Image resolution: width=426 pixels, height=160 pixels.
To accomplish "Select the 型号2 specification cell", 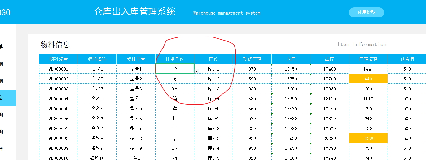I will point(136,79).
